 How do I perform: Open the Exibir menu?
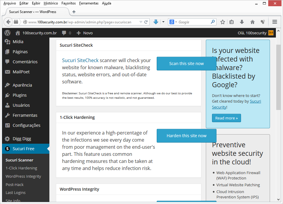(36, 3)
